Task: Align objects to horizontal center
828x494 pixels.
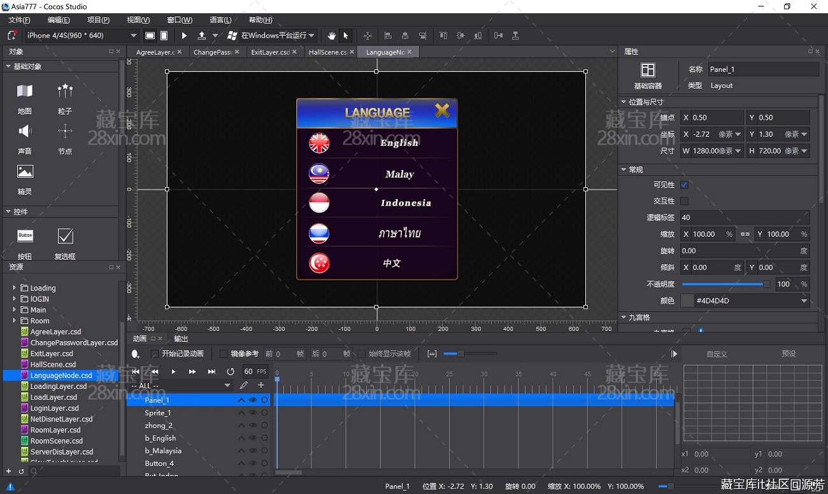Action: pyautogui.click(x=404, y=36)
